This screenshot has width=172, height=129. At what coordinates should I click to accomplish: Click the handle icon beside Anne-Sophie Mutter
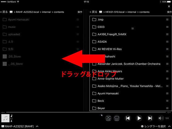tap(167, 79)
